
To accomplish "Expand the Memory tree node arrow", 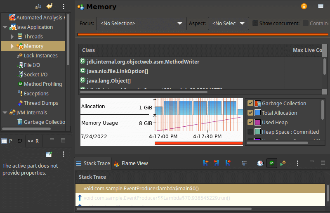I will tap(12, 46).
